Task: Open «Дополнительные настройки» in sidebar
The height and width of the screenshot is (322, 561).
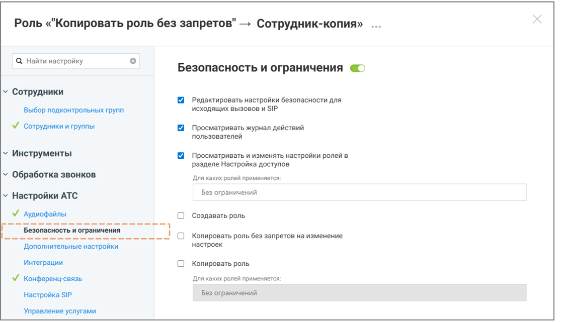Action: pos(71,247)
